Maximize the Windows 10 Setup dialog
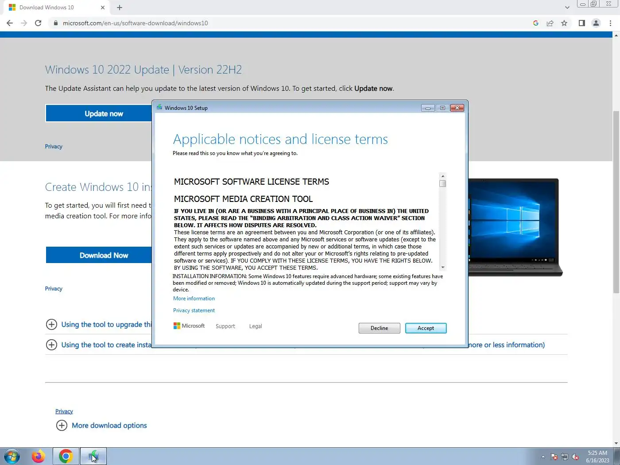This screenshot has width=620, height=465. (442, 108)
